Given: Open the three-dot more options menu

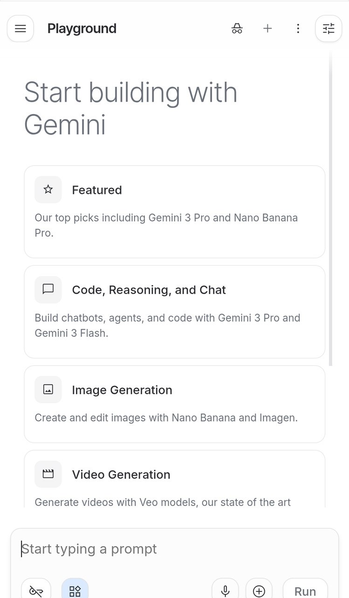Looking at the screenshot, I should tap(298, 28).
